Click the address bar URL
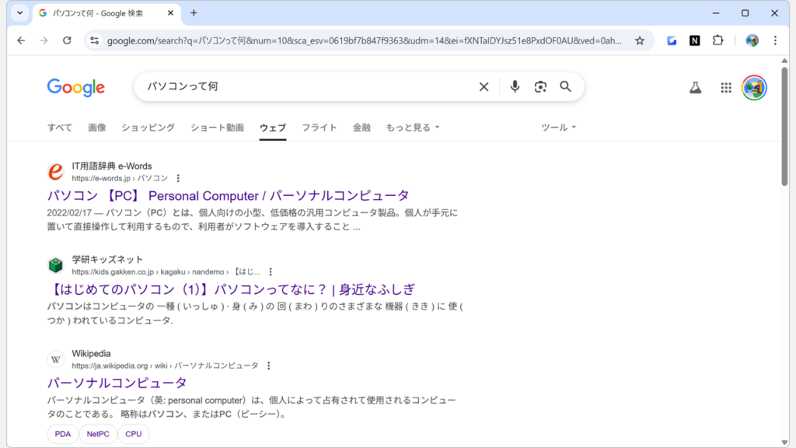 pyautogui.click(x=364, y=40)
